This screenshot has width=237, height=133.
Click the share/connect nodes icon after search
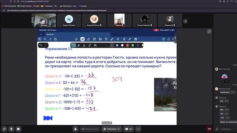coord(50,39)
